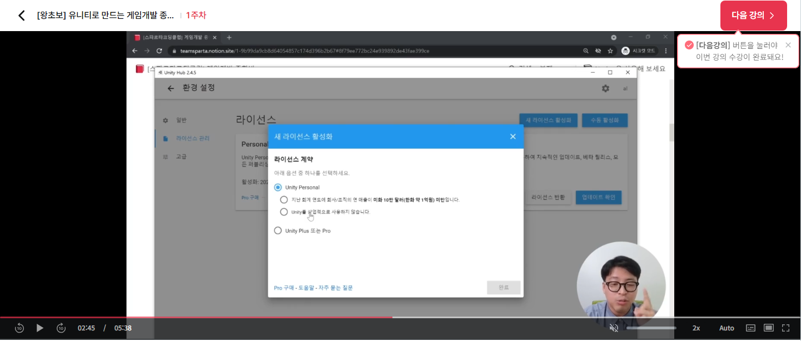Select Unity Plus 또는 Pro radio option
The image size is (801, 341).
point(278,230)
